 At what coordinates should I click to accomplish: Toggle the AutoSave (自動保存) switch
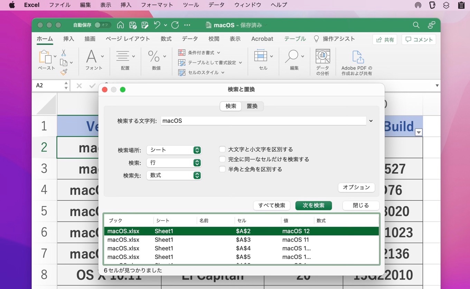[103, 25]
